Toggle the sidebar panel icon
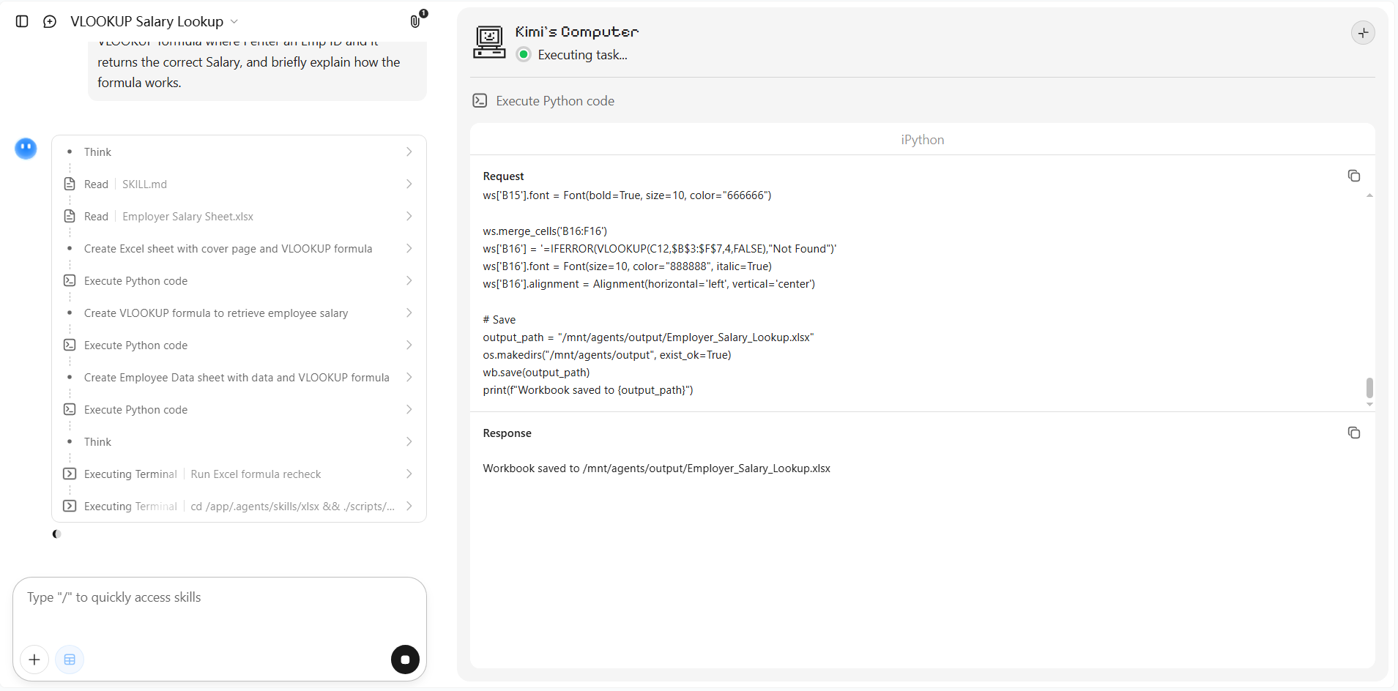 (22, 21)
